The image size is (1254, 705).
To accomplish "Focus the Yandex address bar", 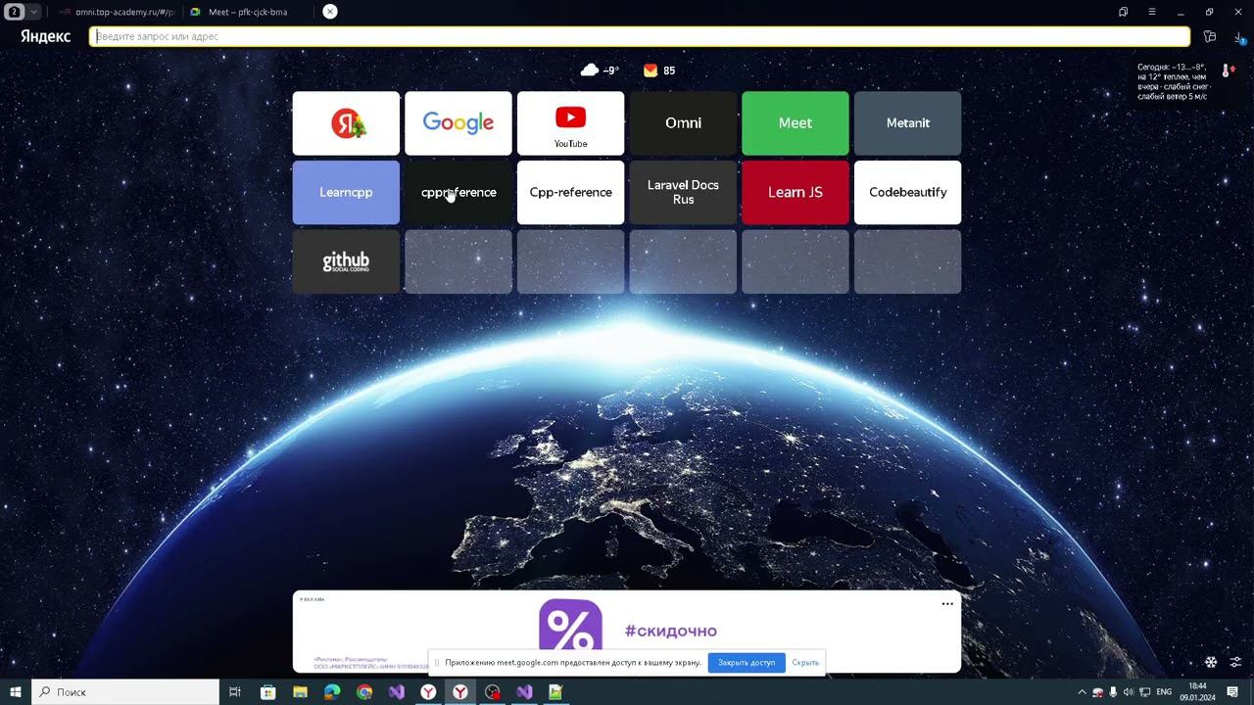I will (x=639, y=36).
